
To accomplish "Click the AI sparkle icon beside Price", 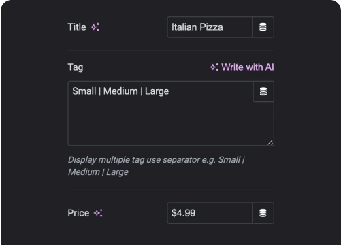I will coord(98,213).
